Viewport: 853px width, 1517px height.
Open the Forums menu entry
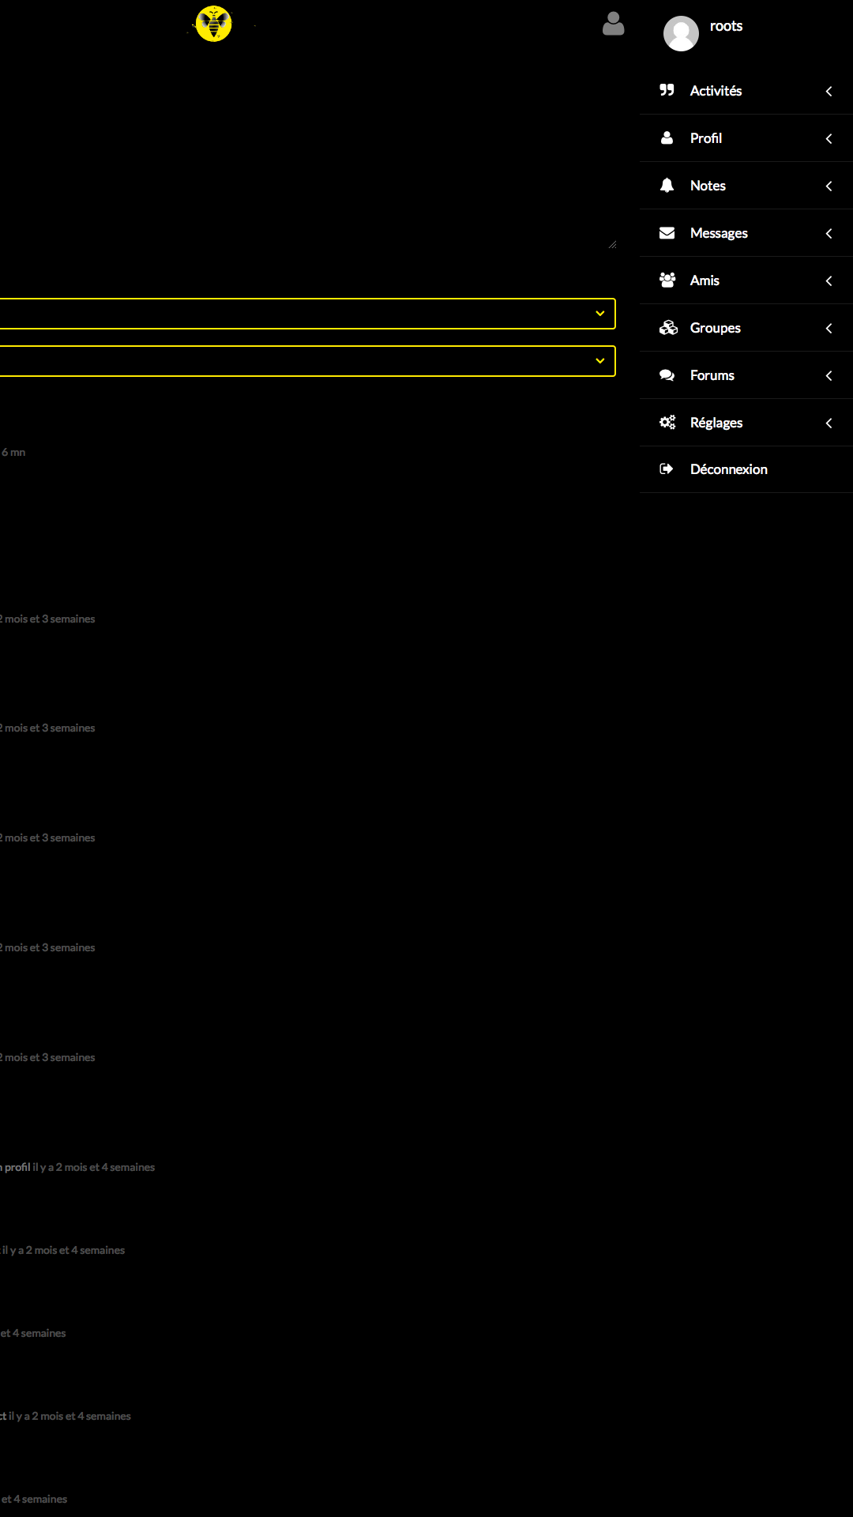pos(746,375)
